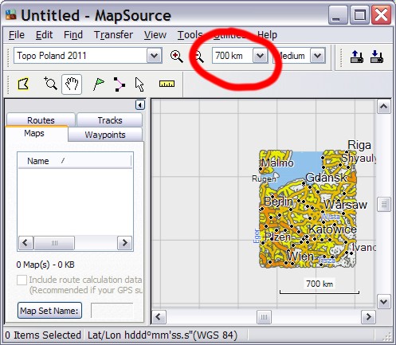Click the map list scroll right arrow
Screen dimensions: 396x345
click(124, 243)
